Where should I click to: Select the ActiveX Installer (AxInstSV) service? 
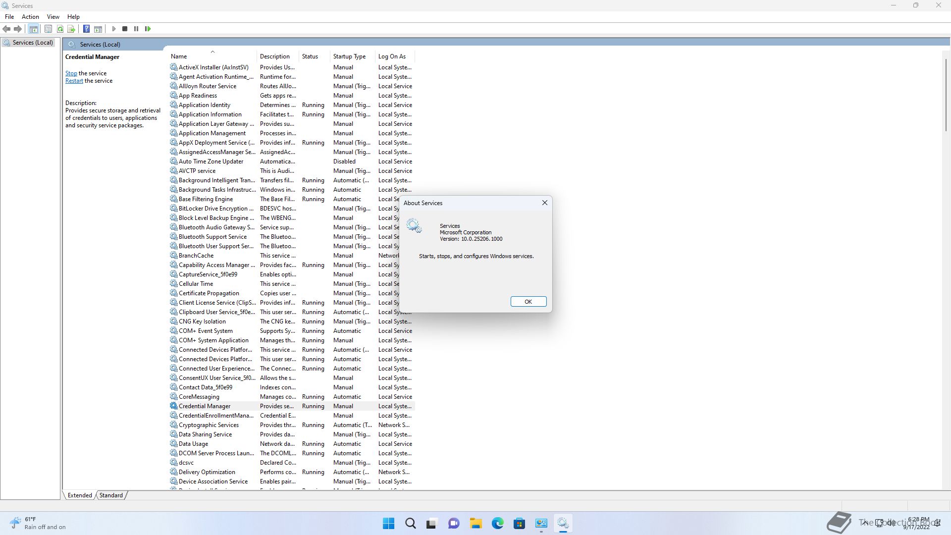pyautogui.click(x=292, y=67)
